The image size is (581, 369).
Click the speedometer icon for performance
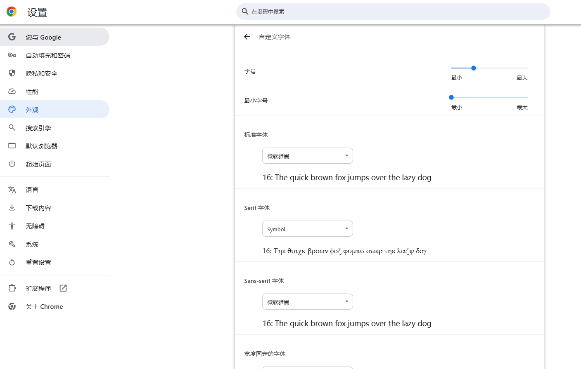[12, 91]
